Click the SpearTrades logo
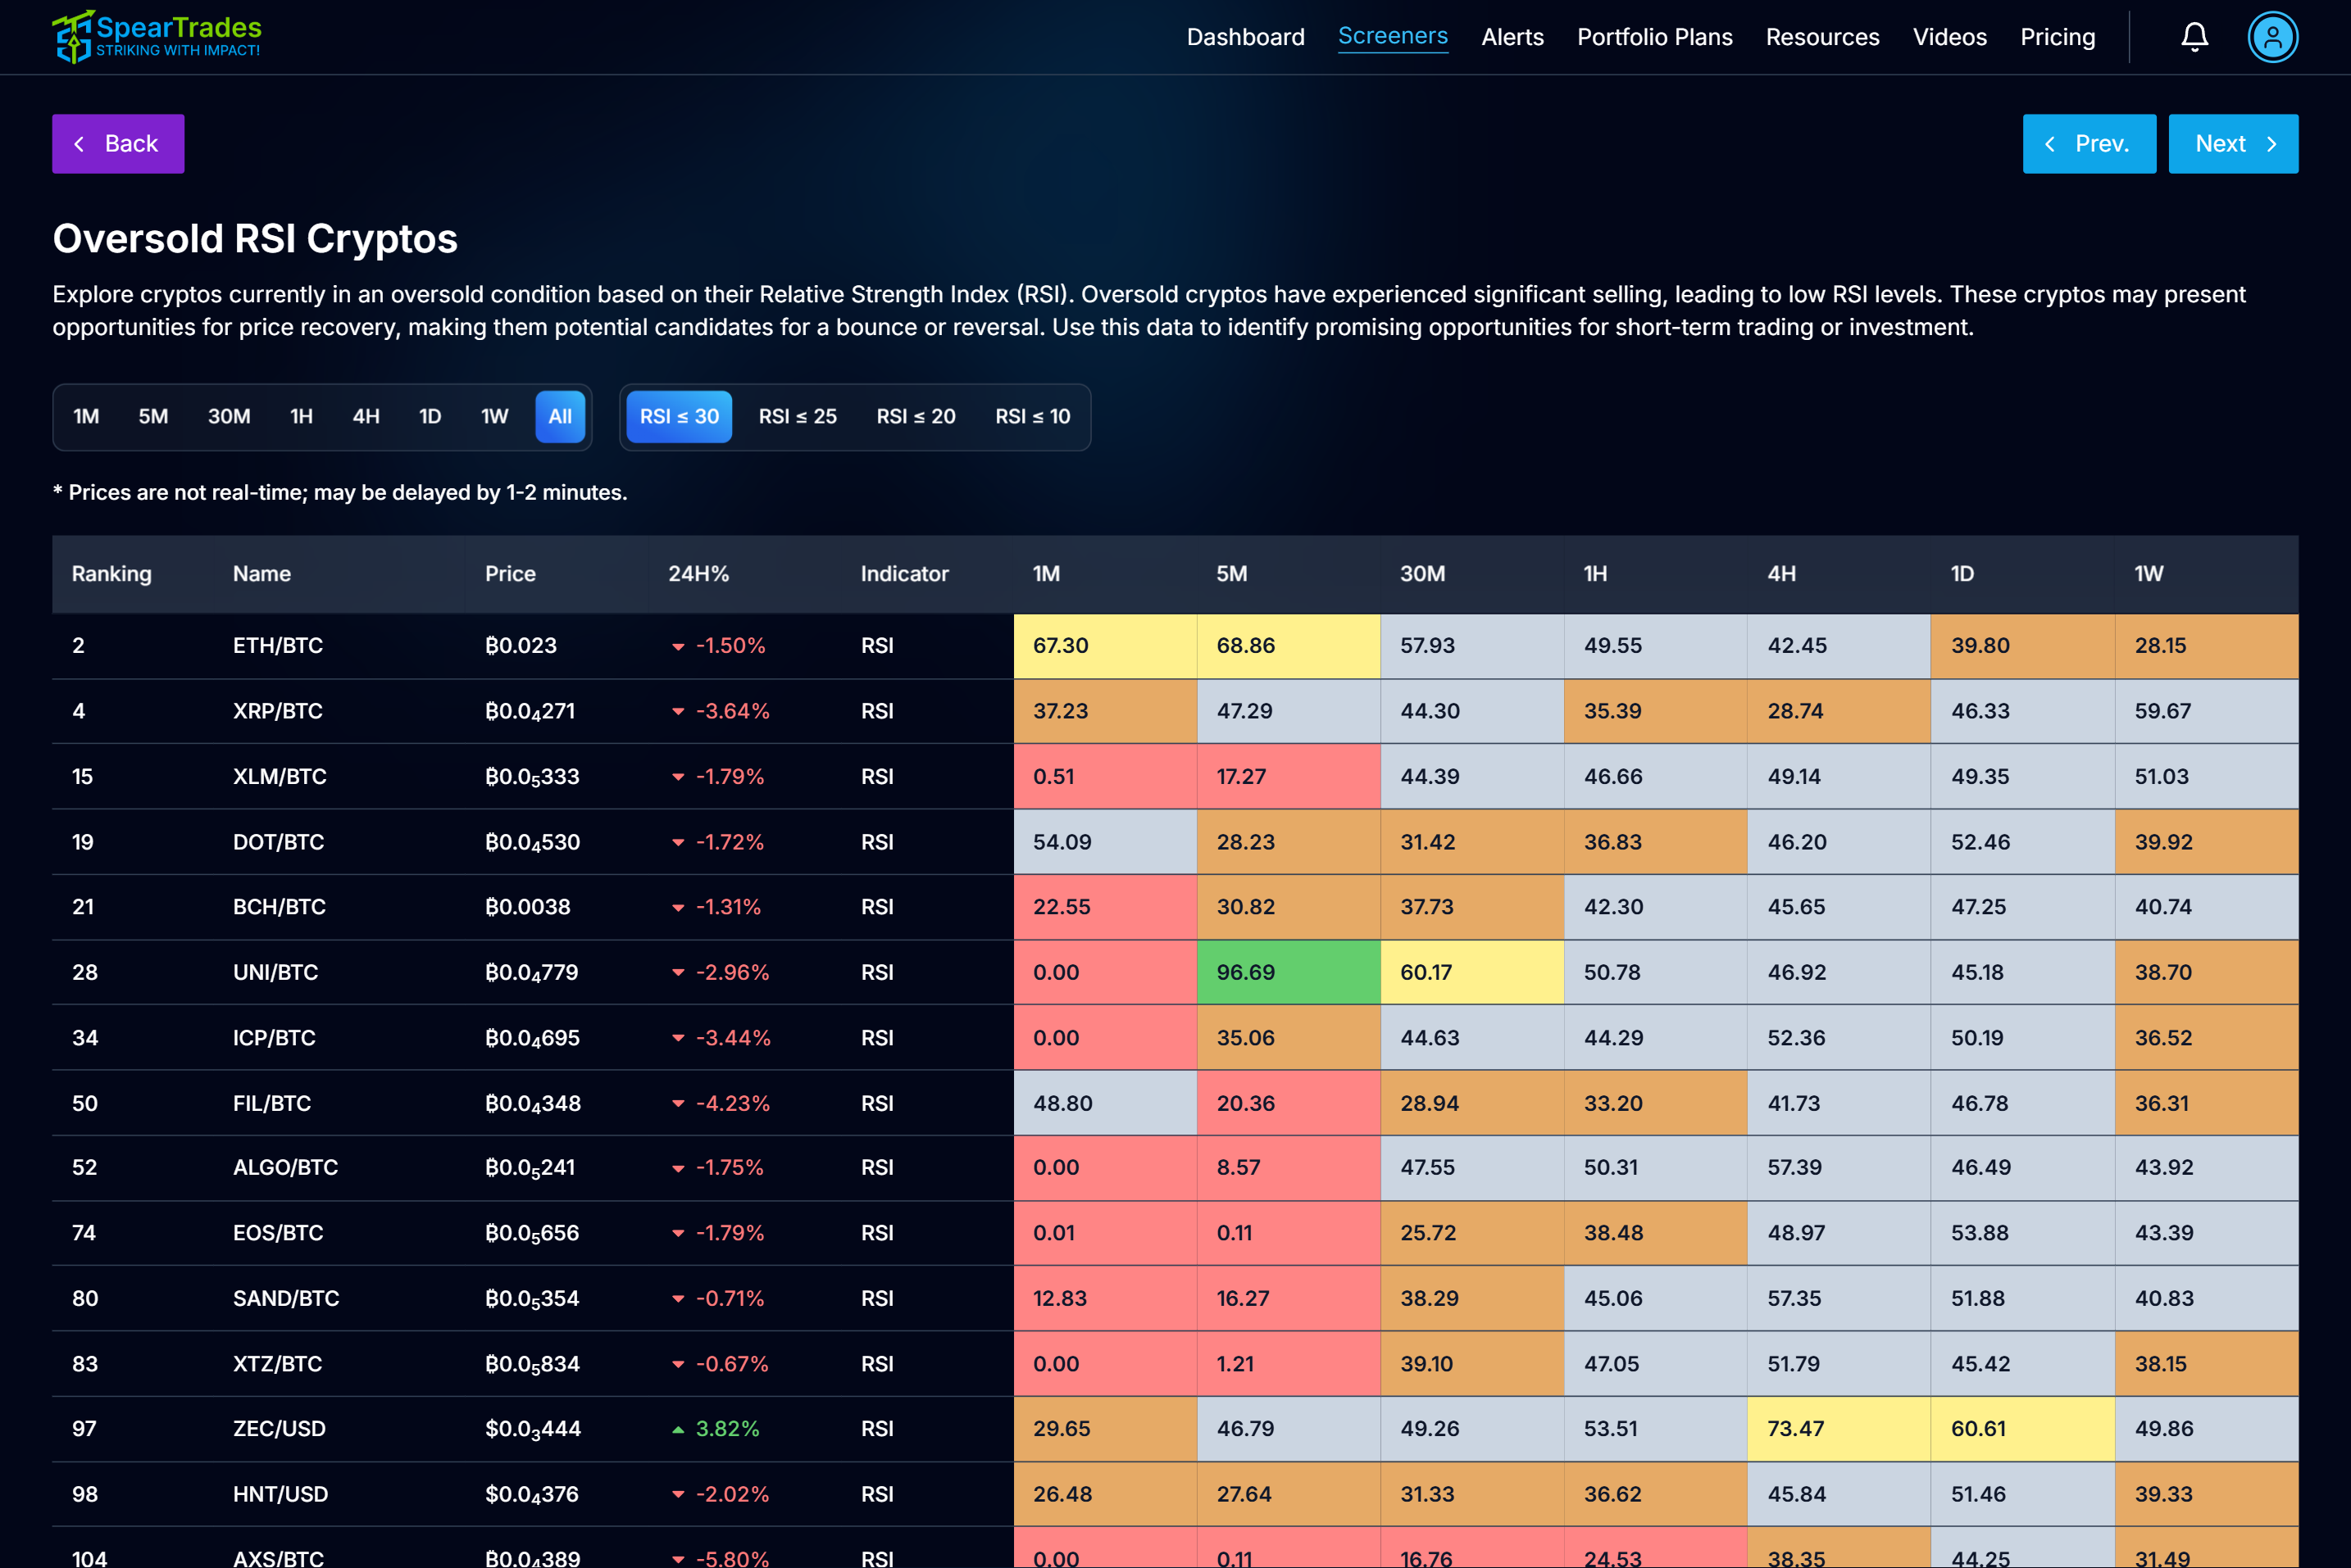Screen dimensions: 2351x1568 (x=156, y=36)
